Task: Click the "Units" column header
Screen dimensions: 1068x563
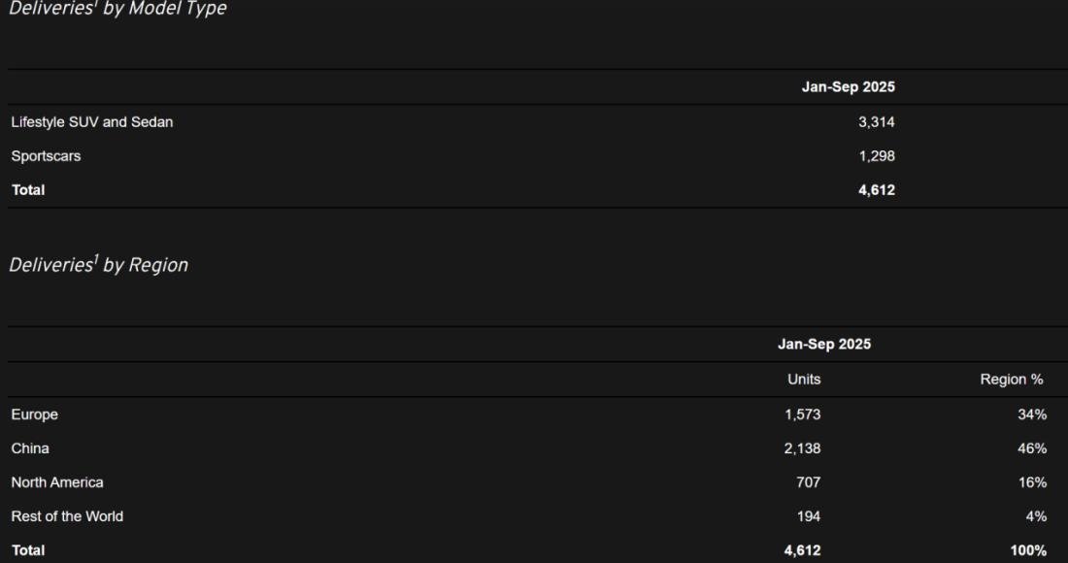Action: coord(804,380)
